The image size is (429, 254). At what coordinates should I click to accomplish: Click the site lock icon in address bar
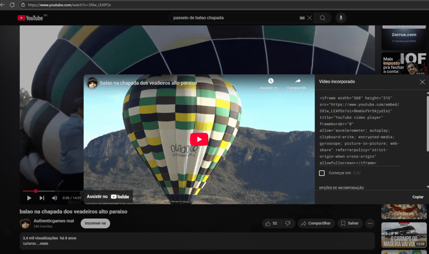pos(23,5)
